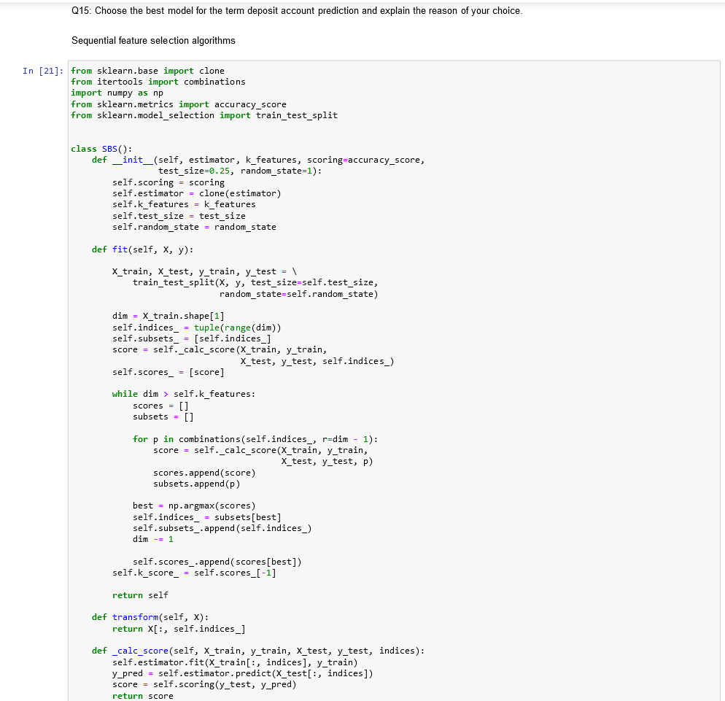Click the Q15 question text
The image size is (725, 701).
297,11
